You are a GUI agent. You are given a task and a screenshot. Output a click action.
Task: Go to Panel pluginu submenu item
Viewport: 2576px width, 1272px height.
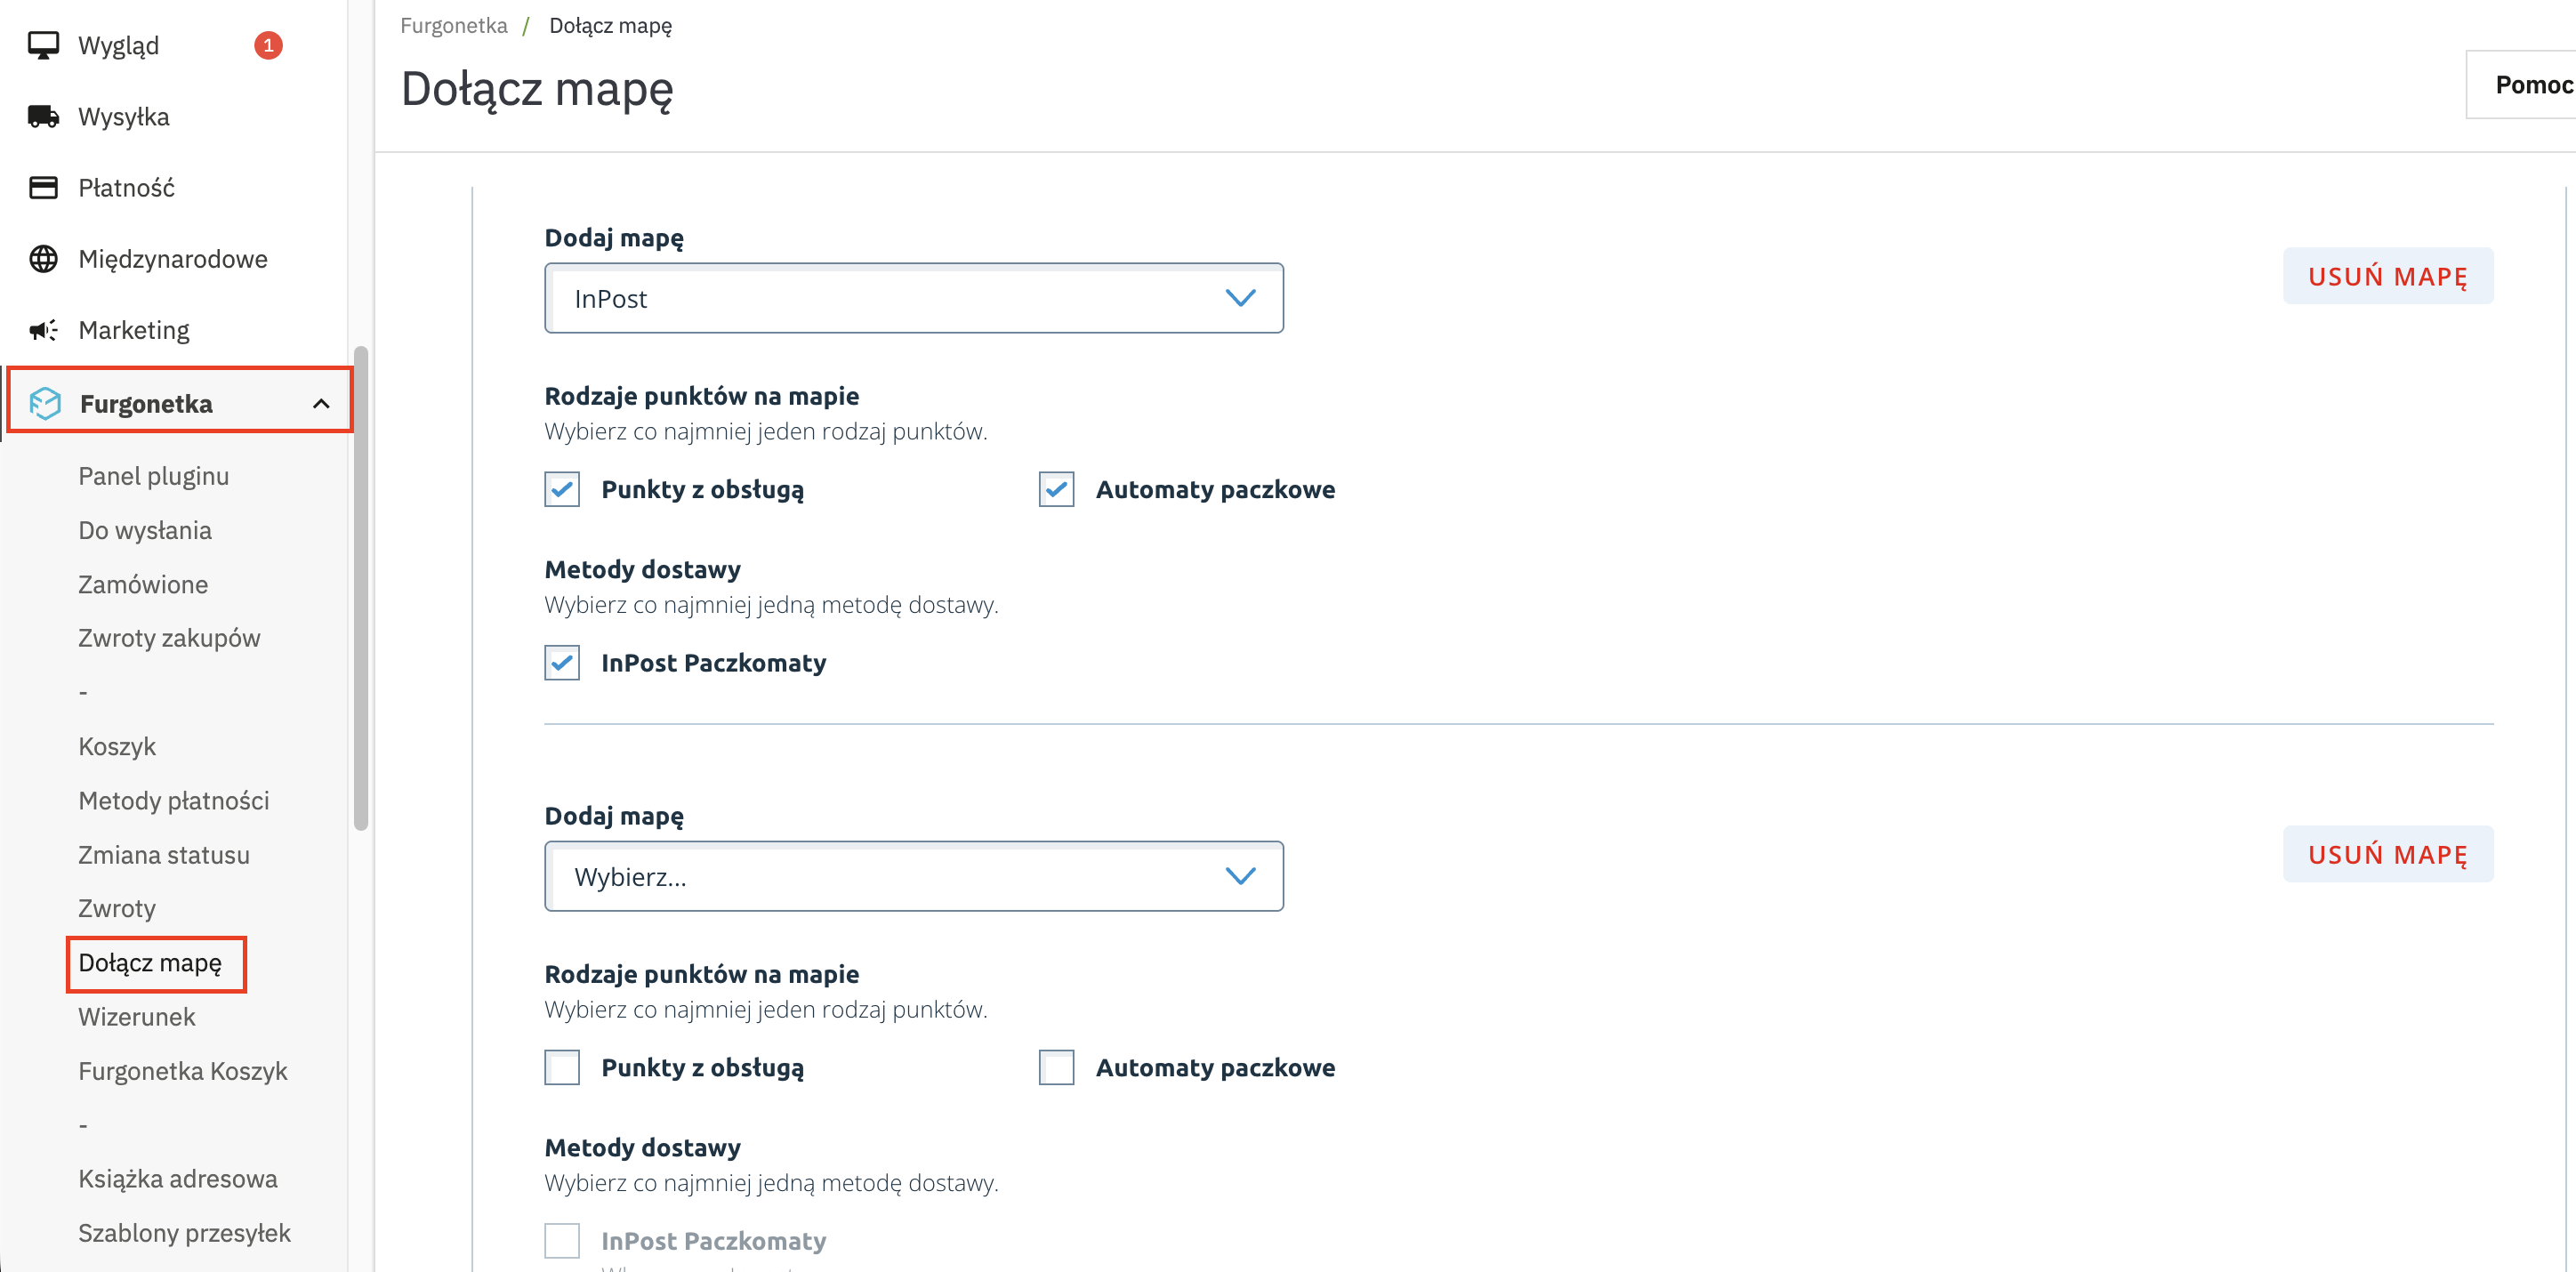(x=153, y=476)
